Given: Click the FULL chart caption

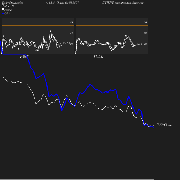Looking at the screenshot, I should pos(98,57).
